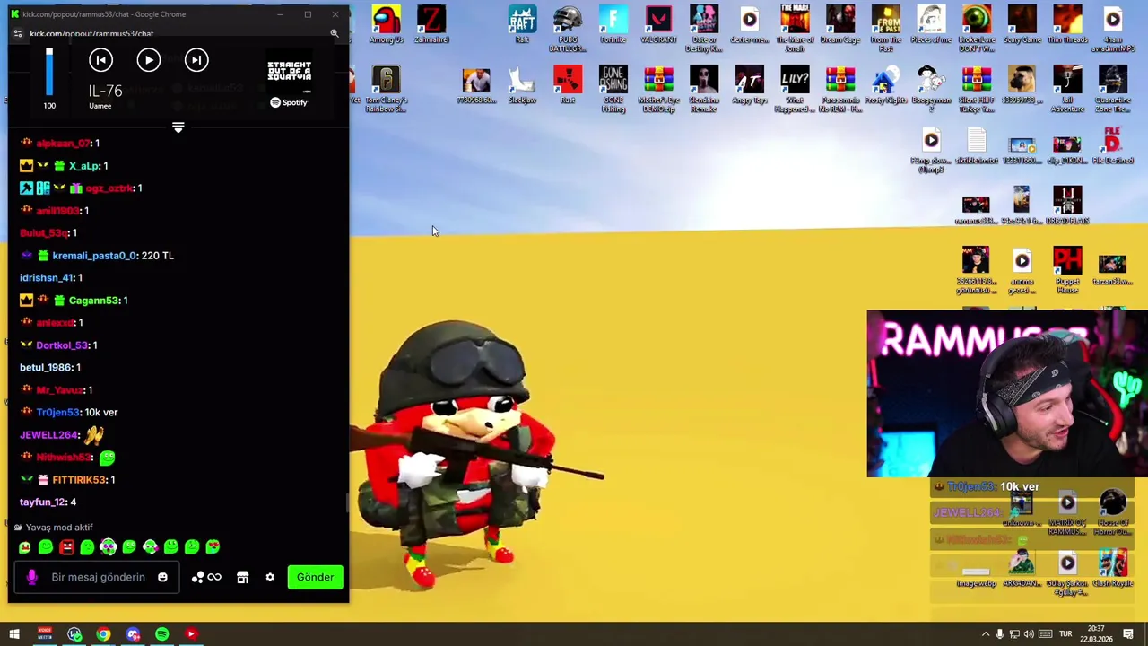Open Tom Clancy's Rainbow Six shortcut
1148x646 pixels.
[386, 89]
